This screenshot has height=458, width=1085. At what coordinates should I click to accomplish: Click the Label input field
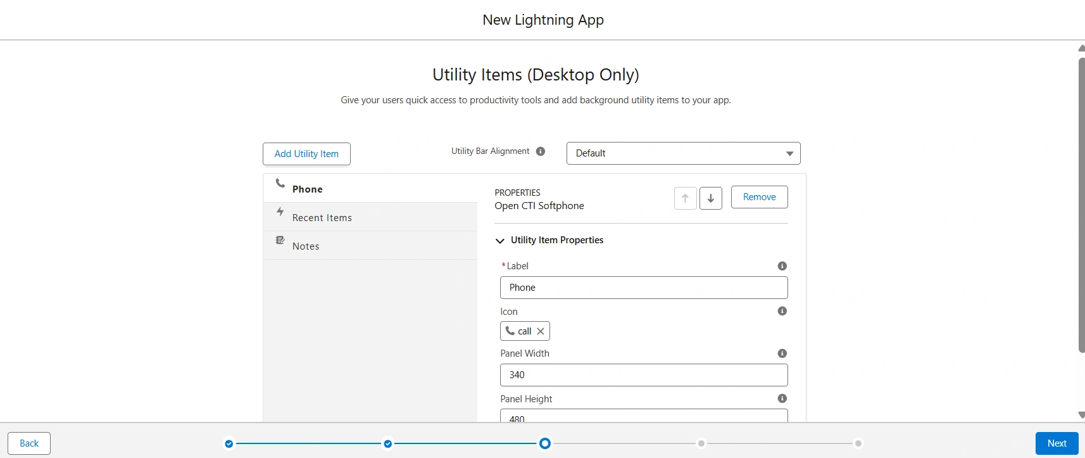coord(644,288)
